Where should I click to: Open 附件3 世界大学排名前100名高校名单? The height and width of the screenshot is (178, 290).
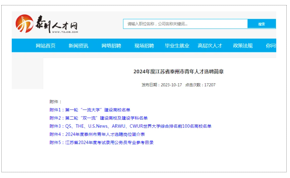130,126
